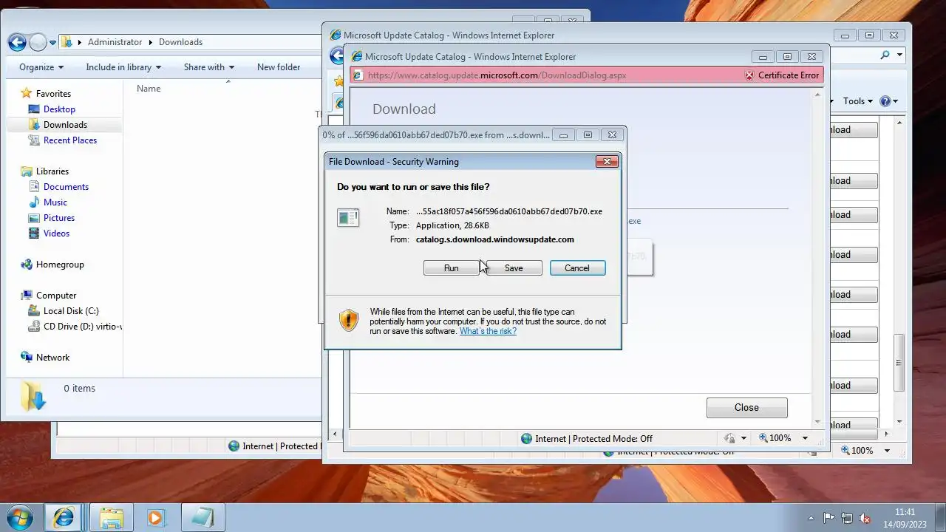The height and width of the screenshot is (532, 946).
Task: Open the Include in library menu
Action: [x=123, y=67]
